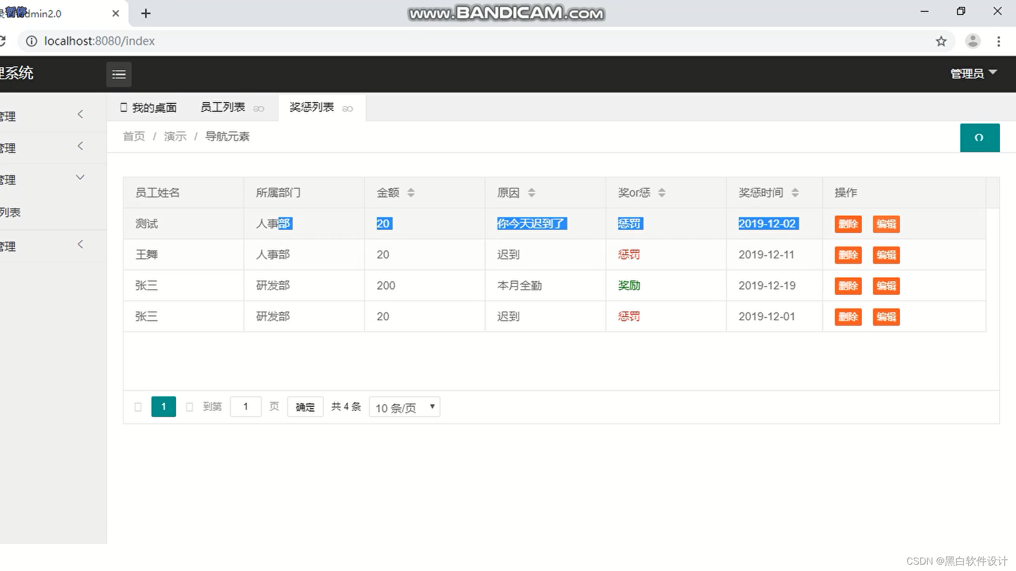1016x571 pixels.
Task: Focus the page number jump input field
Action: (x=246, y=407)
